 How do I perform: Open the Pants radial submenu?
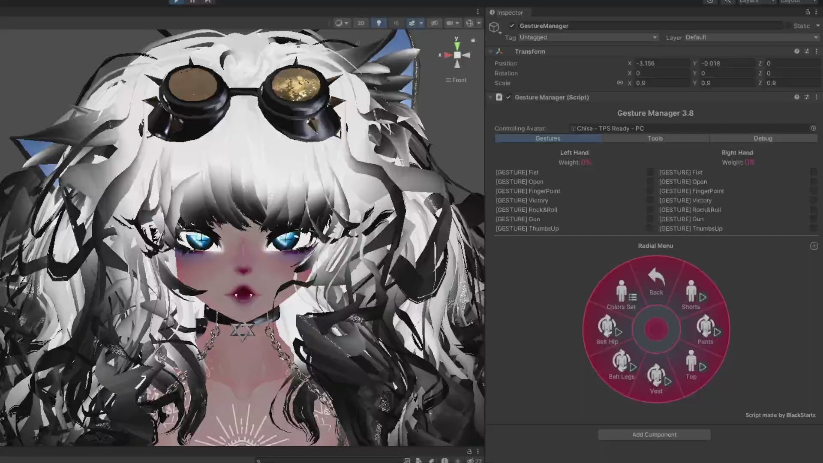[706, 331]
